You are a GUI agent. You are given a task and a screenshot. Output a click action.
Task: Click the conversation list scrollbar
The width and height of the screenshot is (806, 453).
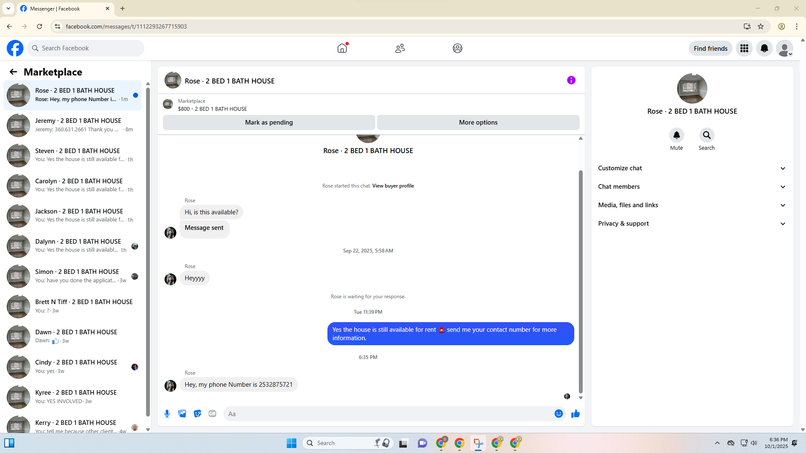coord(148,252)
